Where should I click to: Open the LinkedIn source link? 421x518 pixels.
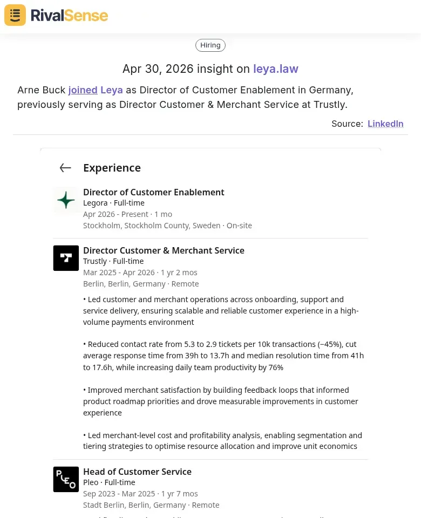pyautogui.click(x=385, y=124)
